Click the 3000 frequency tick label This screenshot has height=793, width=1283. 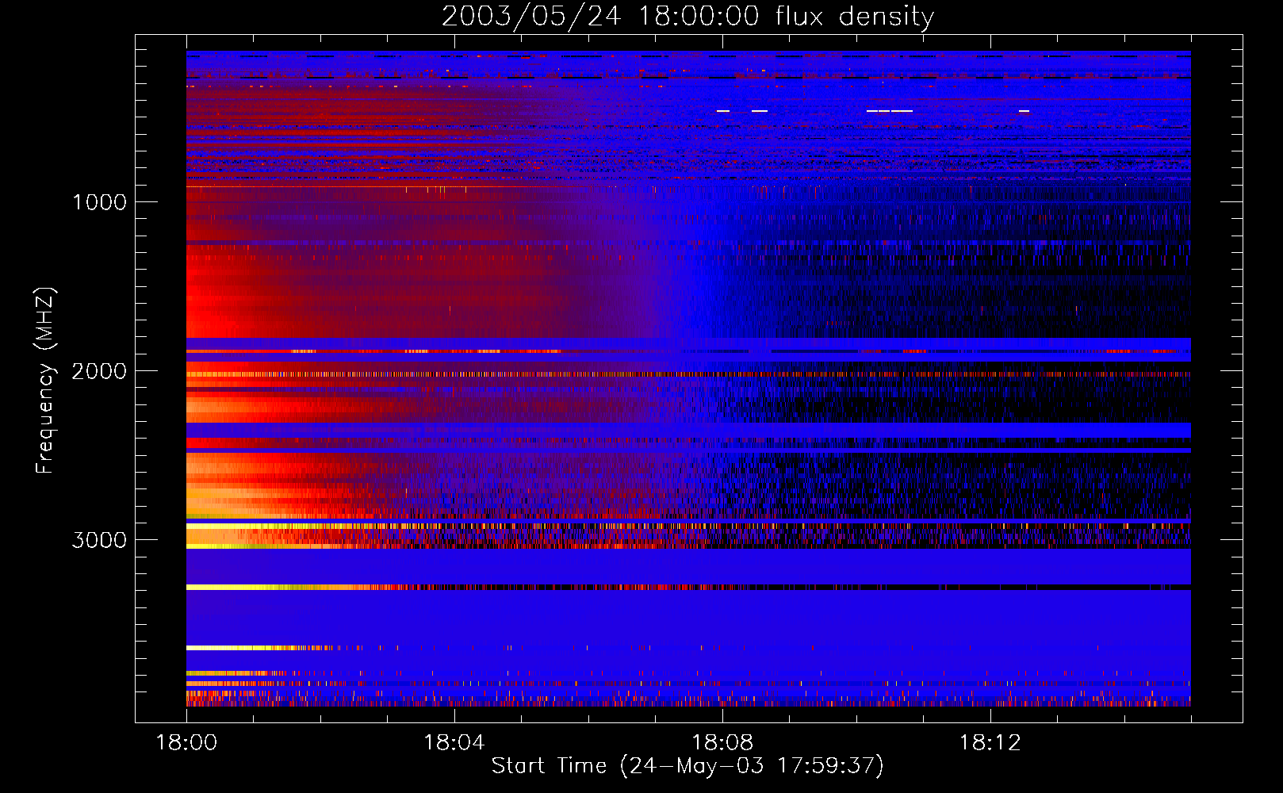pyautogui.click(x=100, y=540)
